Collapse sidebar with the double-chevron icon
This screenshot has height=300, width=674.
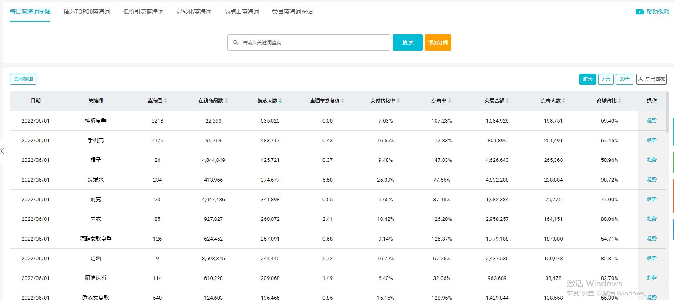pos(2,151)
